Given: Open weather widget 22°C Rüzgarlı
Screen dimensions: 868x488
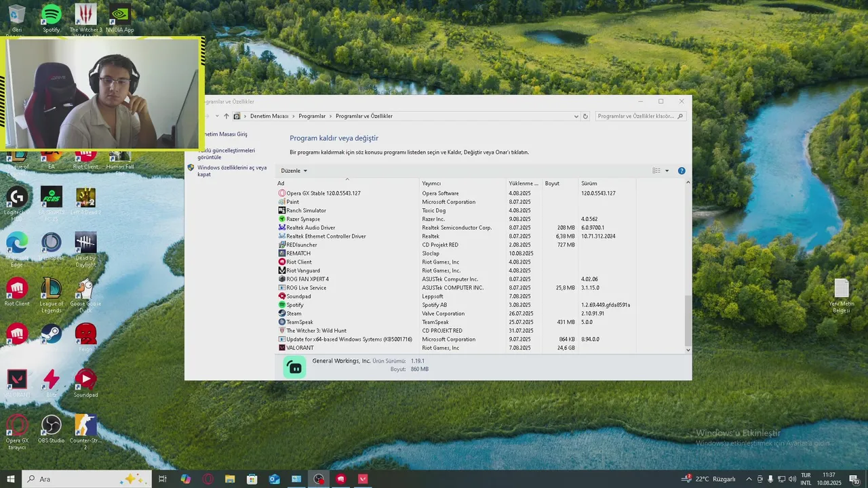Looking at the screenshot, I should click(709, 479).
